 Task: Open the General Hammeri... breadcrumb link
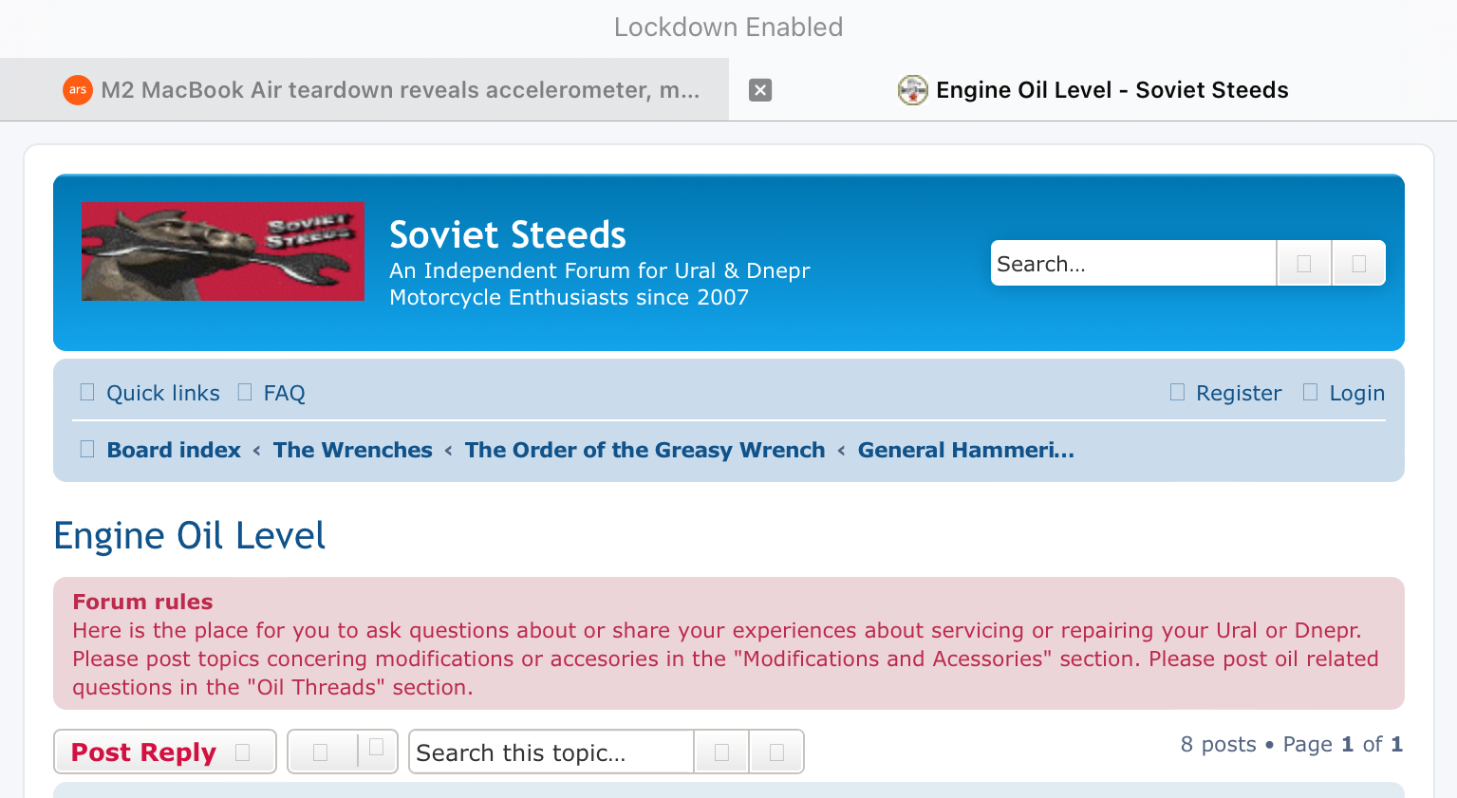[965, 450]
